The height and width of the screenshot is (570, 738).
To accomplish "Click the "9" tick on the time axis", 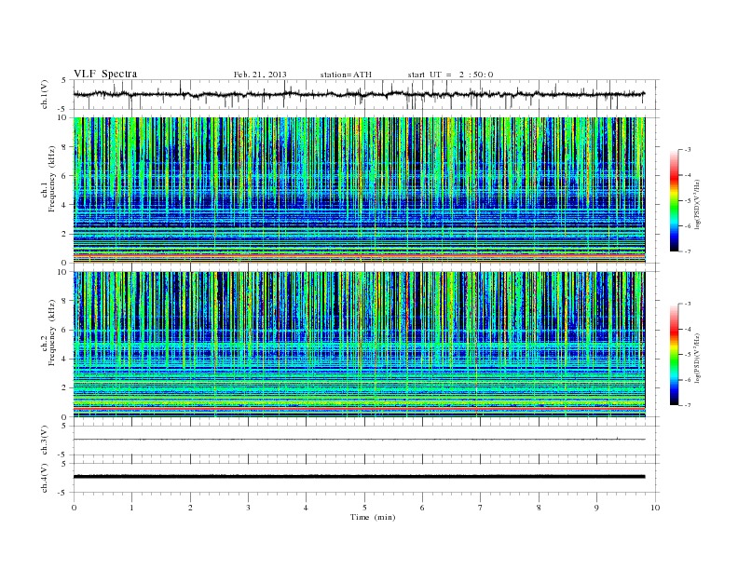I will point(596,508).
